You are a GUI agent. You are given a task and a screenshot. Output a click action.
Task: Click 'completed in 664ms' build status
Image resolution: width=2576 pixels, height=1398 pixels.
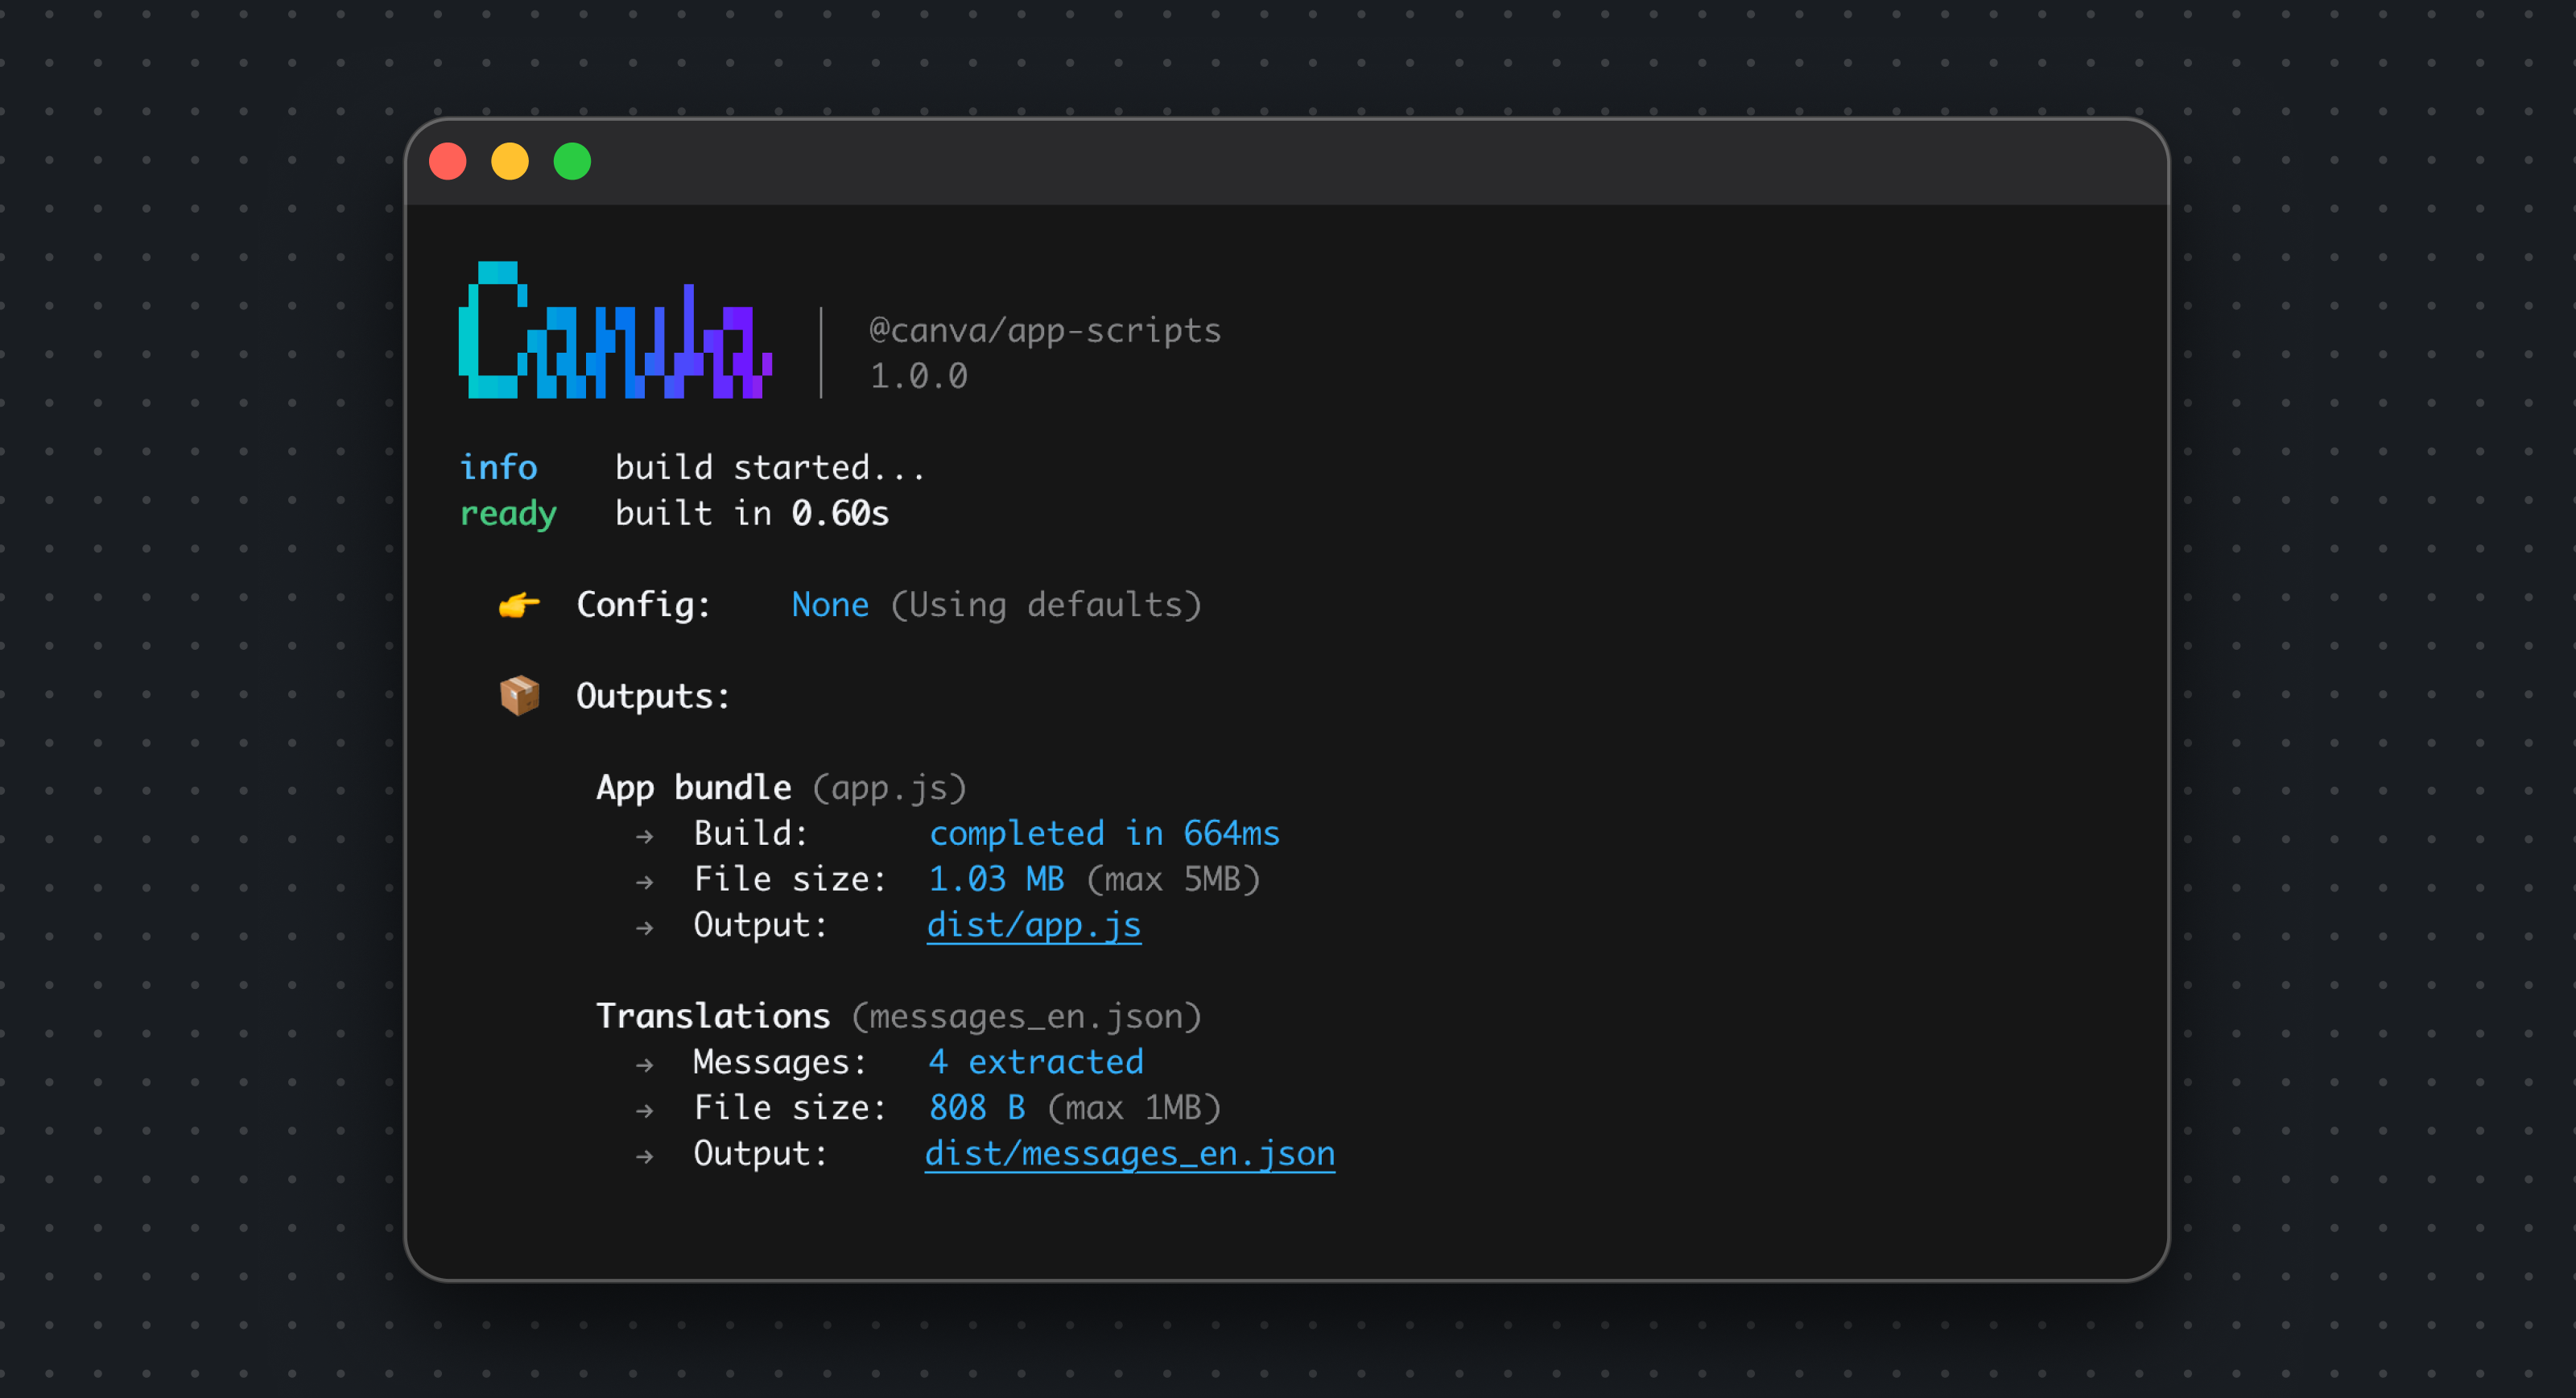(x=1105, y=833)
